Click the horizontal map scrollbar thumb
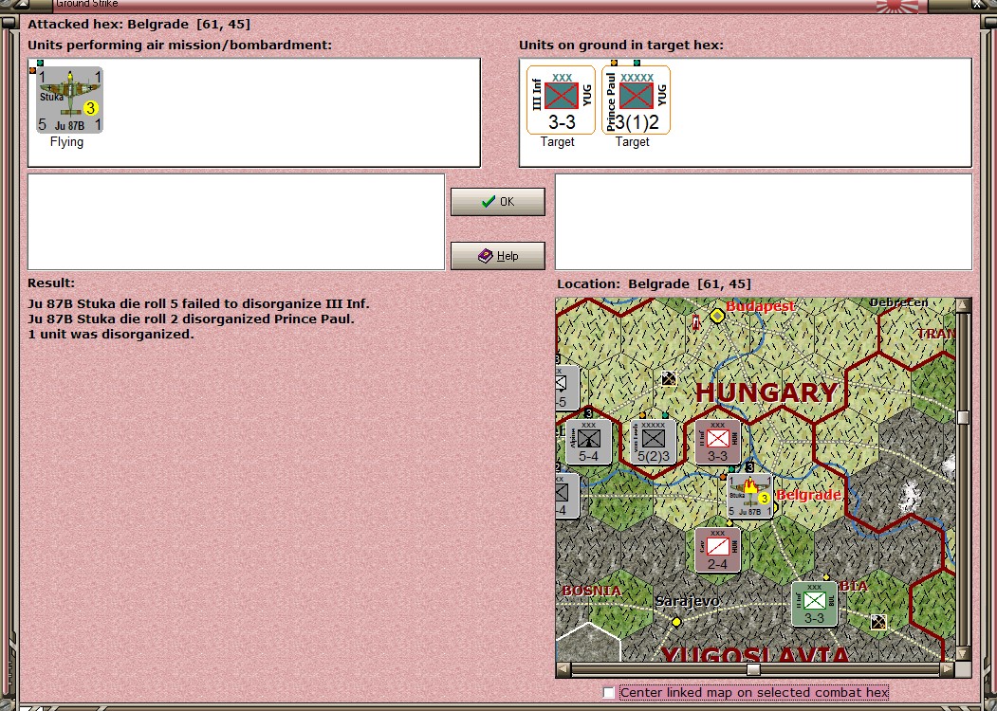997x711 pixels. (x=753, y=669)
